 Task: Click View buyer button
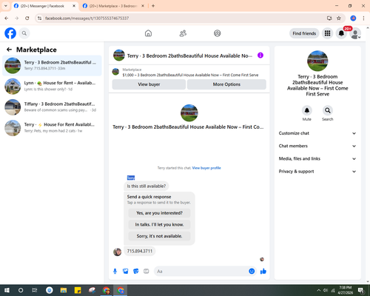[x=149, y=84]
